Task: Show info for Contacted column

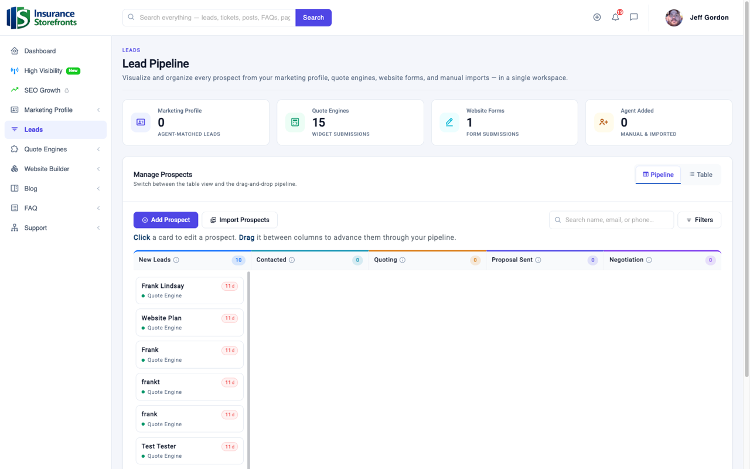Action: (x=292, y=260)
